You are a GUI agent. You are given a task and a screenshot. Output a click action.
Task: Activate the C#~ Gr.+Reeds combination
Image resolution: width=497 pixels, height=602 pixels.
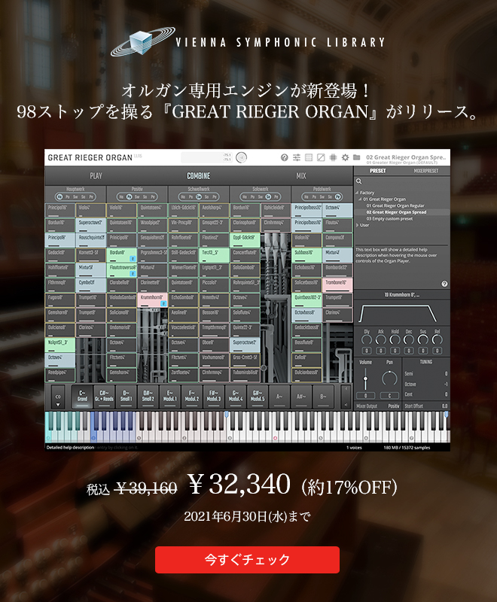point(104,396)
